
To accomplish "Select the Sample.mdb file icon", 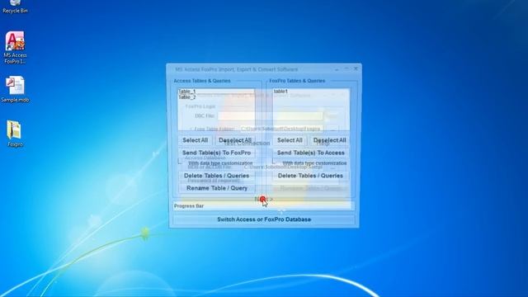I will point(15,89).
